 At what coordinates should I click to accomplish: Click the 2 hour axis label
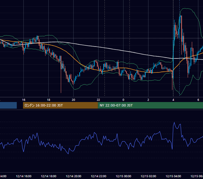(x=148, y=100)
